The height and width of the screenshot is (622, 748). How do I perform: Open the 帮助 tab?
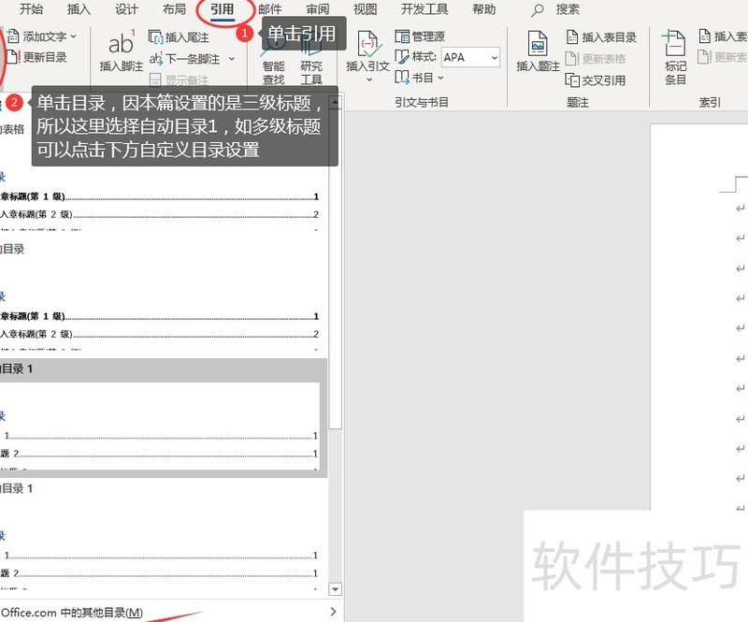483,9
